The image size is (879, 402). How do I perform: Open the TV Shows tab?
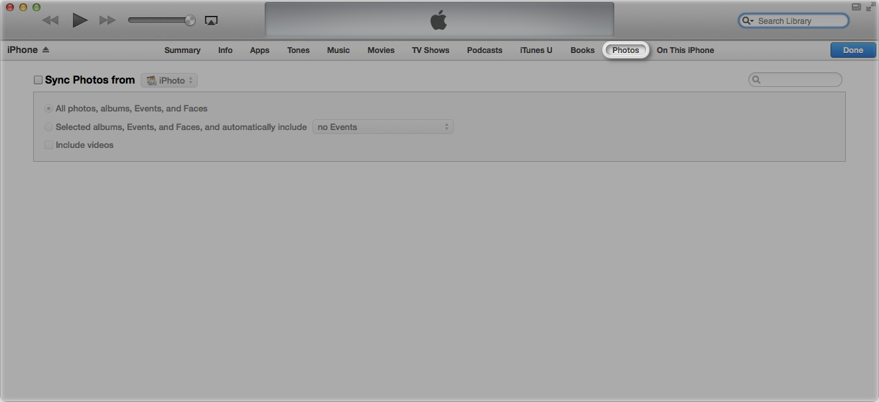click(x=431, y=50)
